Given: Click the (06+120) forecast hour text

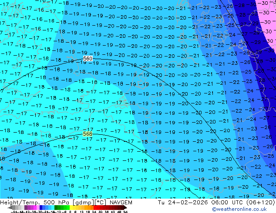Looking at the screenshot, I should point(261,203).
